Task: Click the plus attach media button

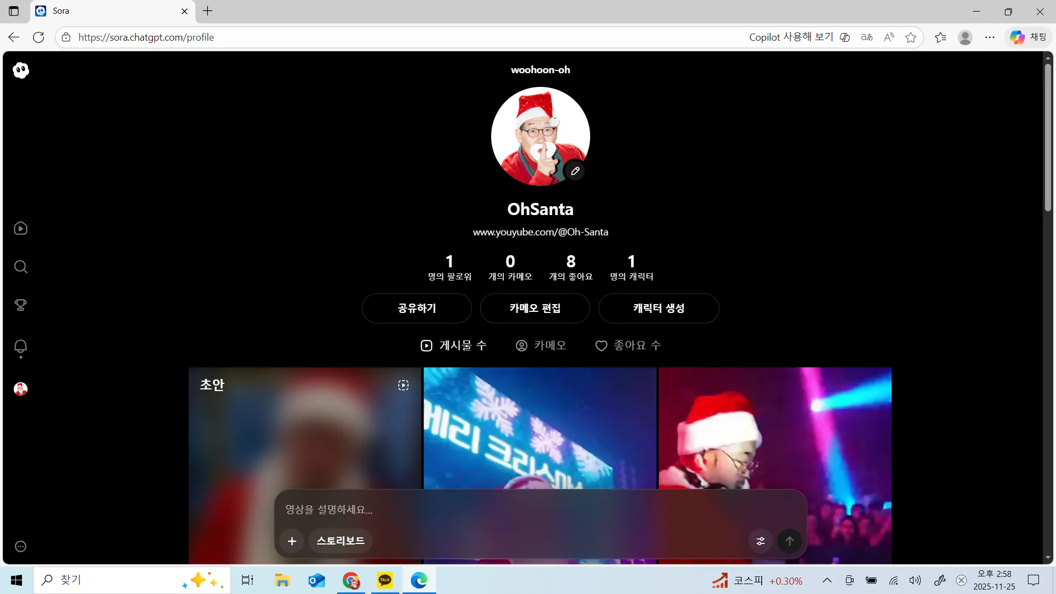Action: tap(292, 541)
